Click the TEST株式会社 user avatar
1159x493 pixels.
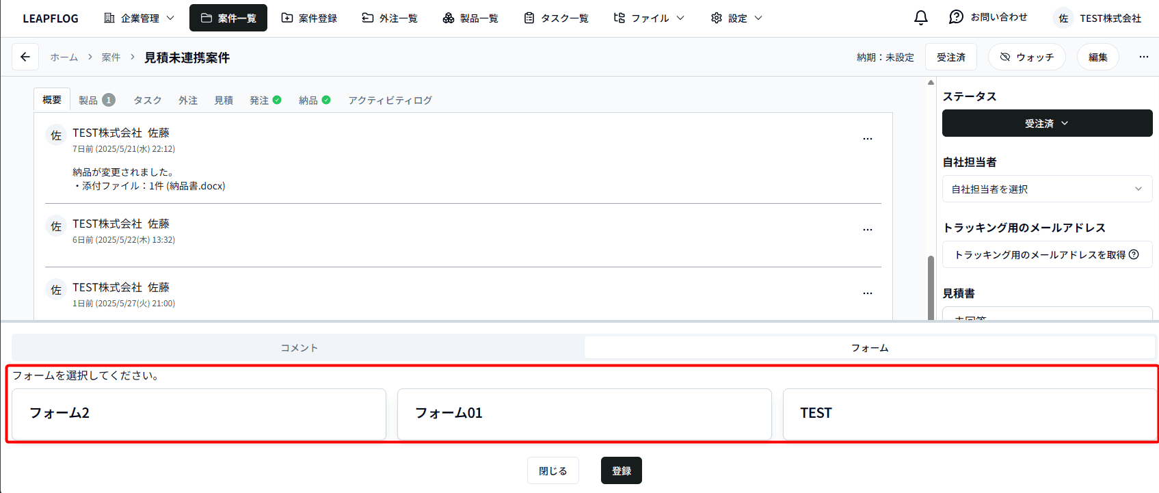point(1063,18)
